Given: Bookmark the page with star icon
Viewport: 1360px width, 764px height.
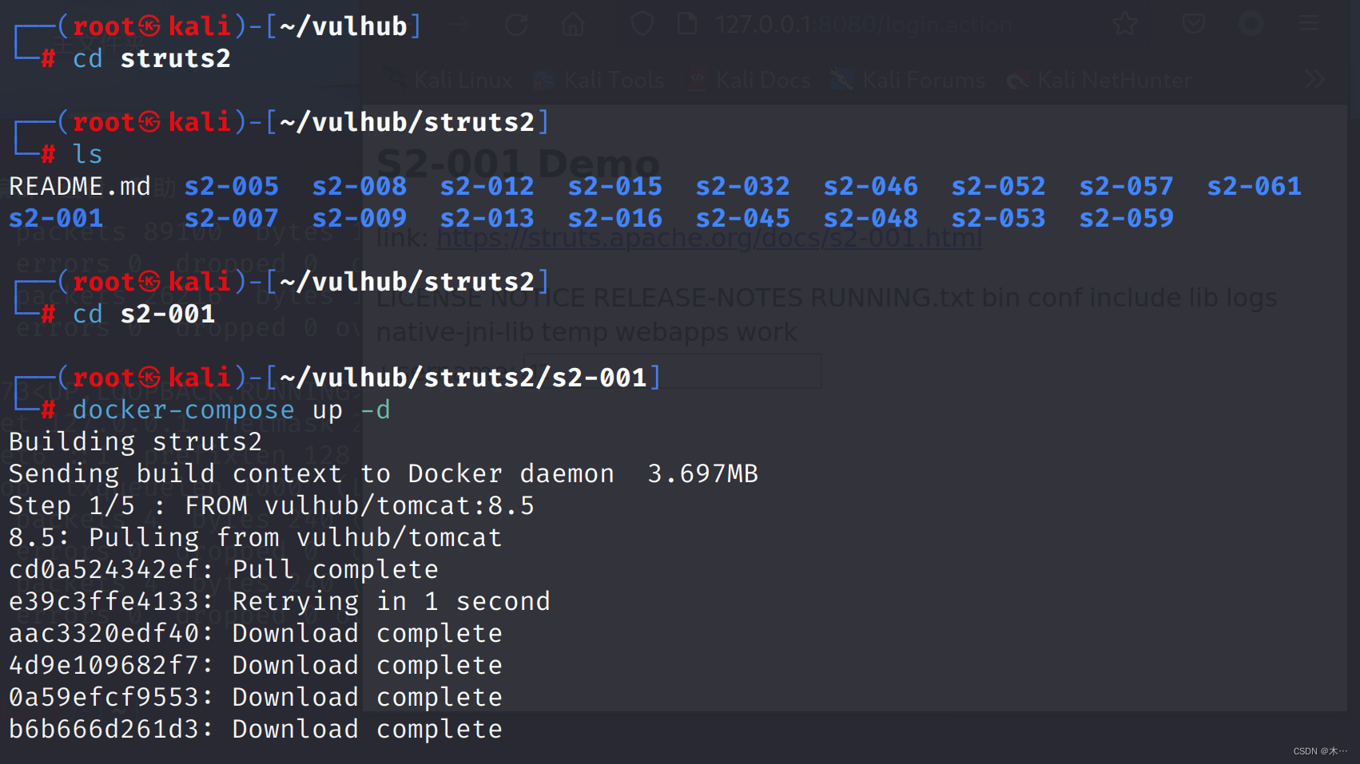Looking at the screenshot, I should (x=1125, y=24).
